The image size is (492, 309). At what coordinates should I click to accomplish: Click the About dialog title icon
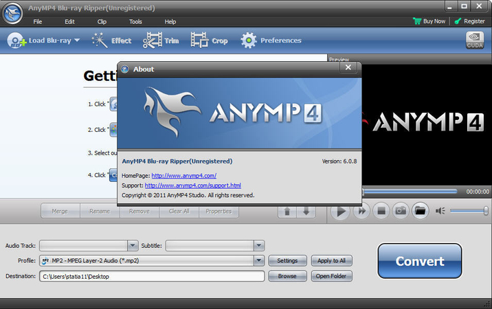125,69
